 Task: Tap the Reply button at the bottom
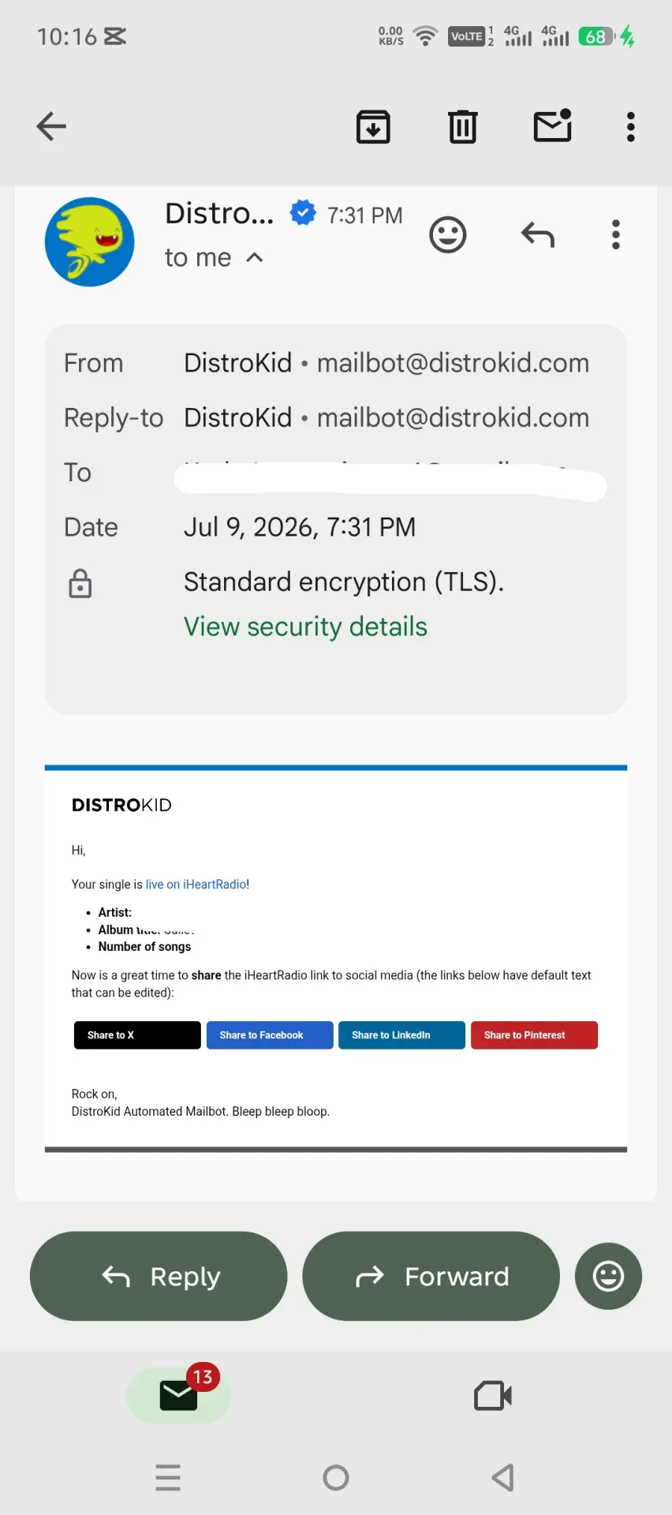[159, 1276]
